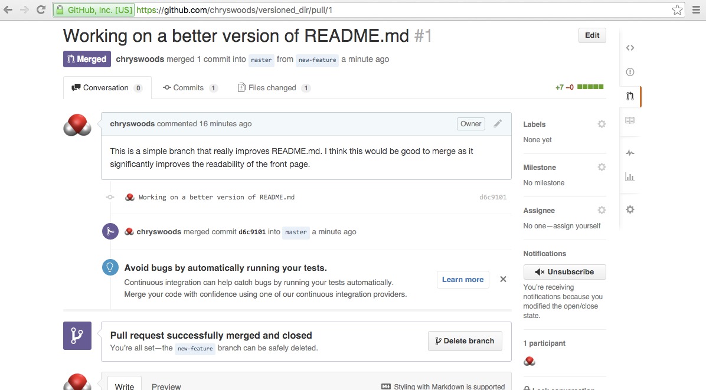Click the browser forward arrow
The width and height of the screenshot is (706, 390).
[24, 9]
